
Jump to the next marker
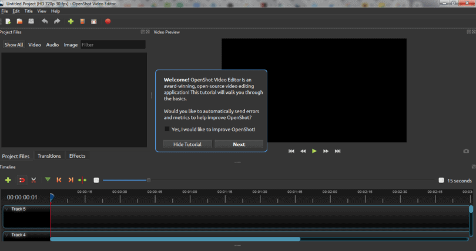(71, 180)
